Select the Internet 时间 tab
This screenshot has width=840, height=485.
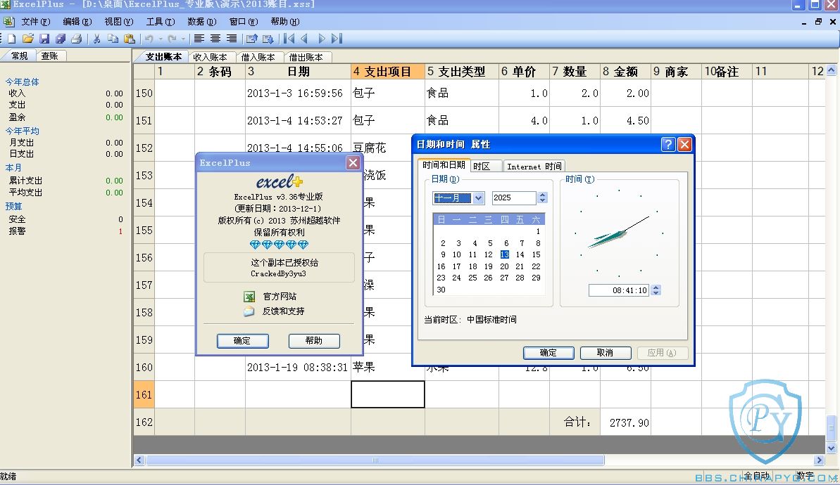(534, 167)
